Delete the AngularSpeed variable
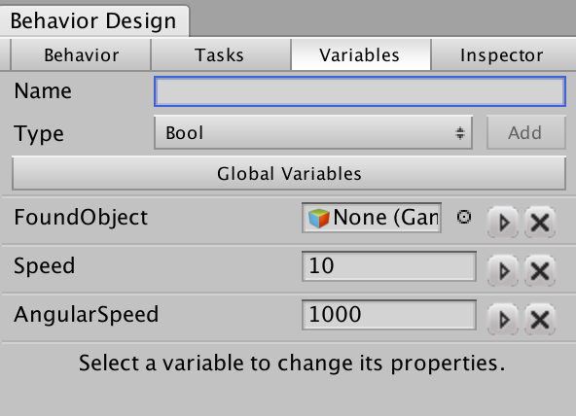 pos(540,320)
